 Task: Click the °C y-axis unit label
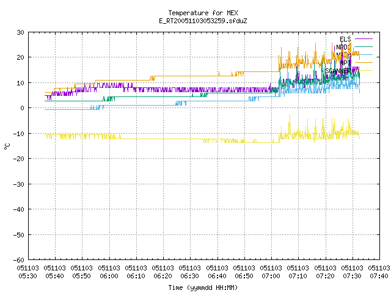pos(7,146)
